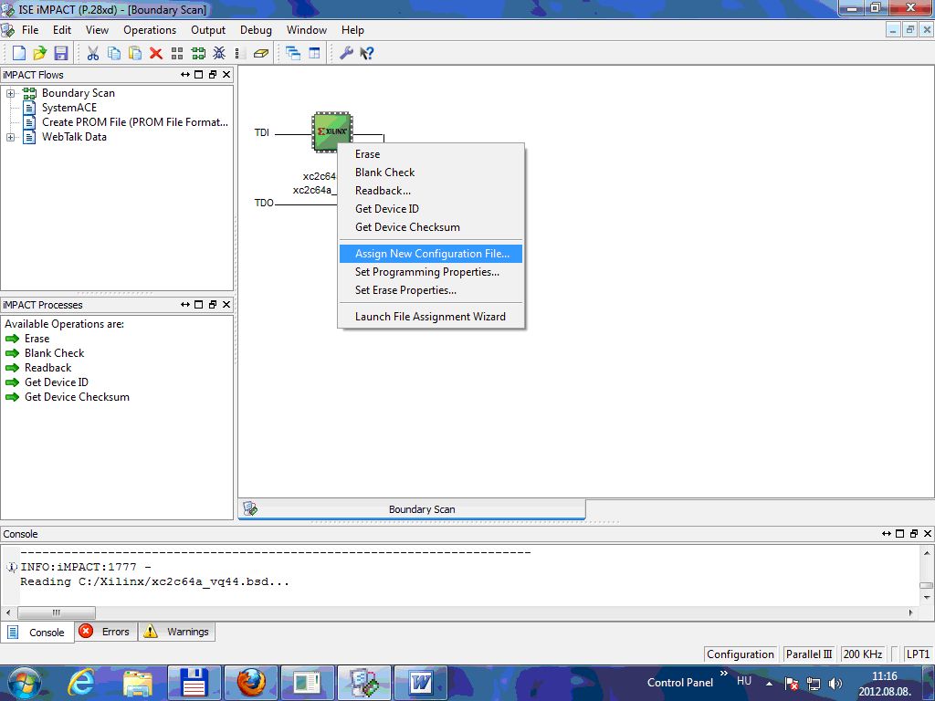Click the red Delete X icon
The image size is (935, 701).
click(155, 54)
